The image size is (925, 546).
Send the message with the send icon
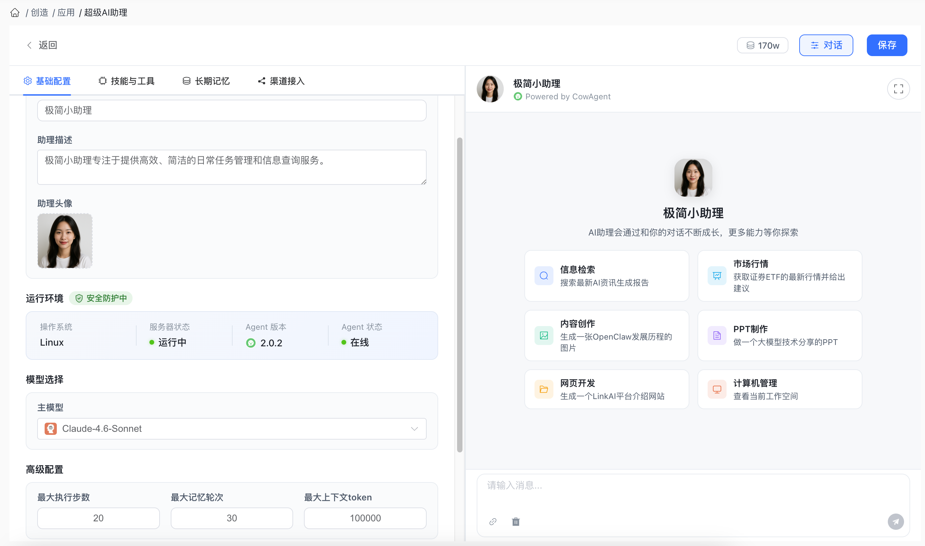(896, 521)
